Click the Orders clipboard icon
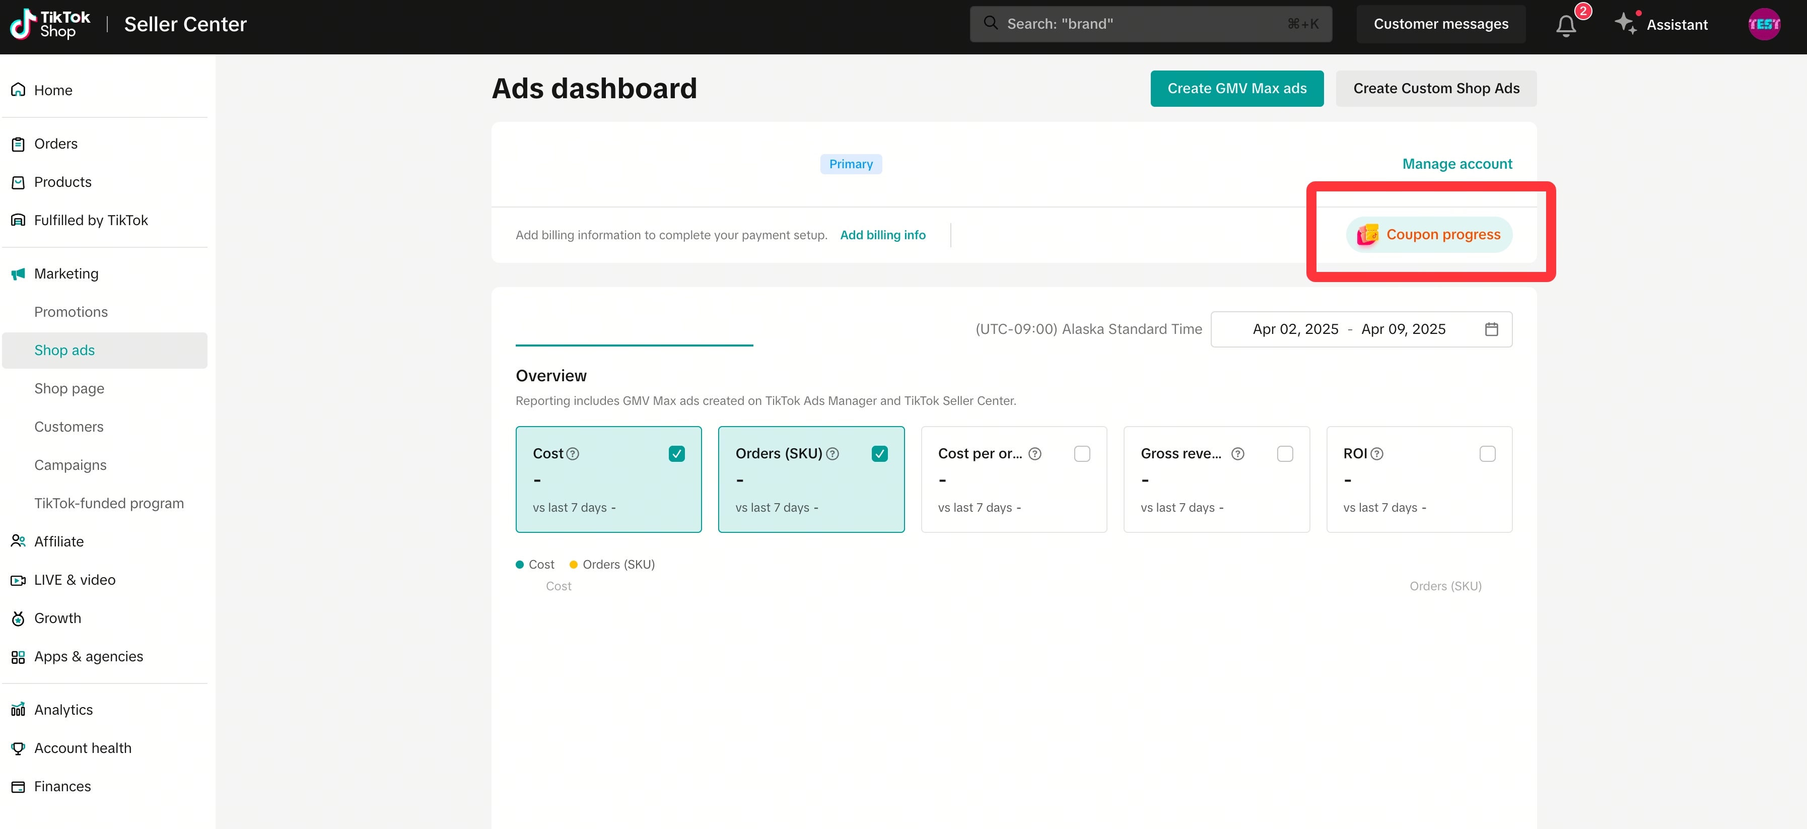Screen dimensions: 1807x829 pos(18,144)
